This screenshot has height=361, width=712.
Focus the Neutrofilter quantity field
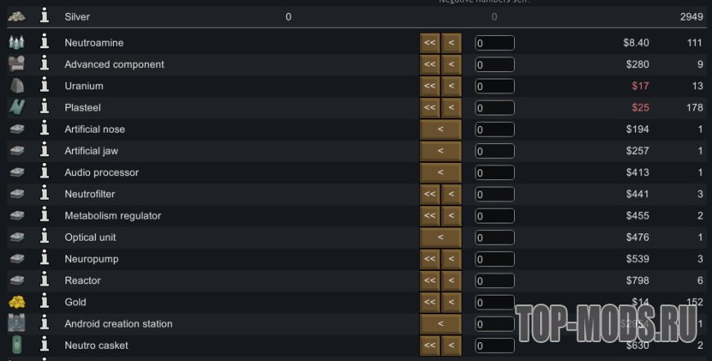point(494,194)
